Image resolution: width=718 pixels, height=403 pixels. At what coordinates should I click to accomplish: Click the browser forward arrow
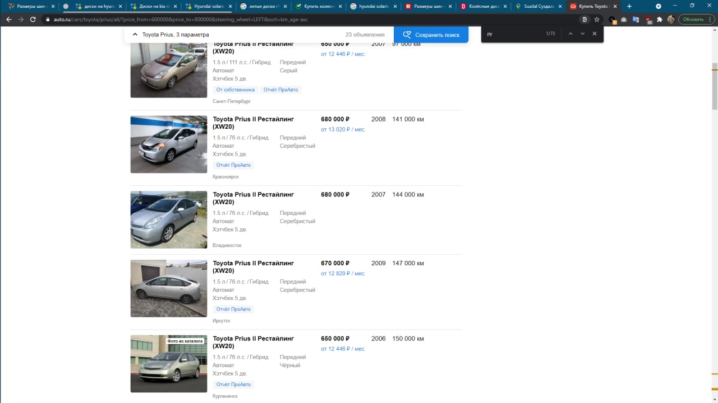[x=21, y=19]
